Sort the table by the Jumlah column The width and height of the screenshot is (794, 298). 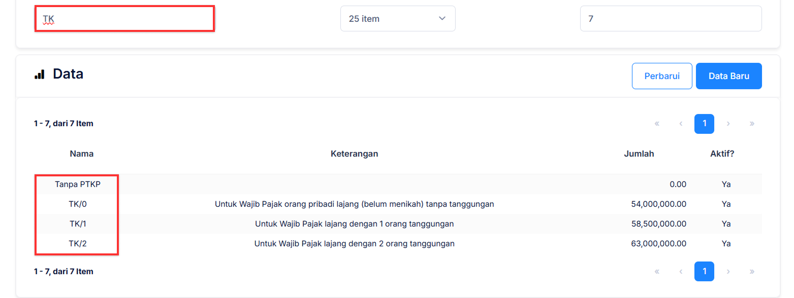(x=639, y=153)
